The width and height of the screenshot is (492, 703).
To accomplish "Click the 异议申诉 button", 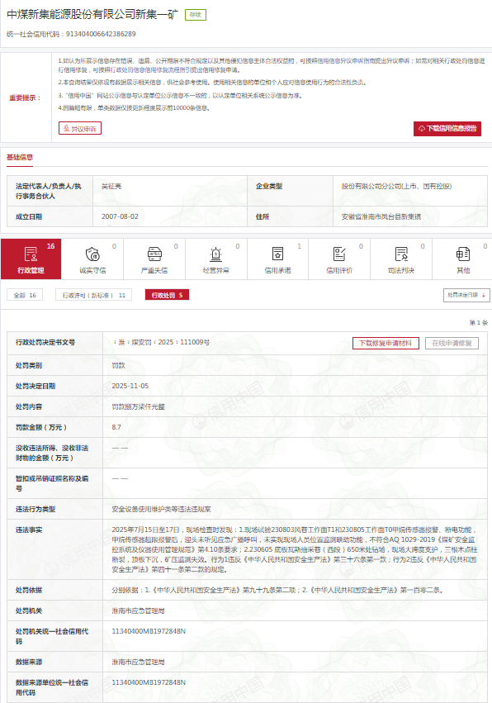I will pos(80,128).
